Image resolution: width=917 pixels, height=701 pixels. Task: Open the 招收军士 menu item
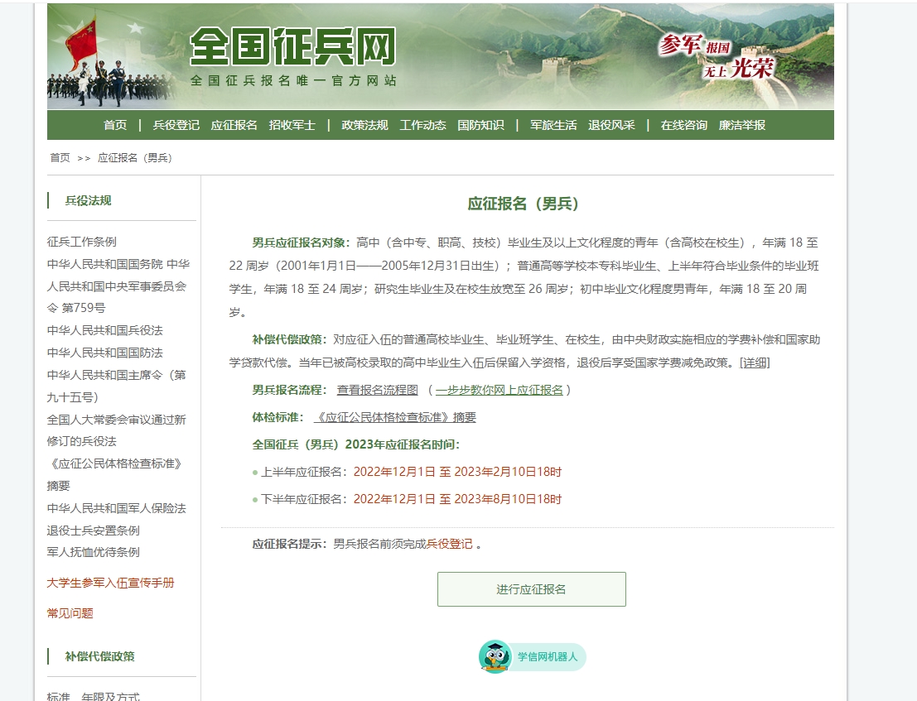292,125
